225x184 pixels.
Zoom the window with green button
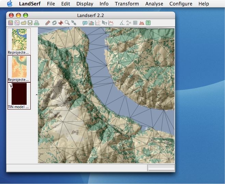point(26,15)
